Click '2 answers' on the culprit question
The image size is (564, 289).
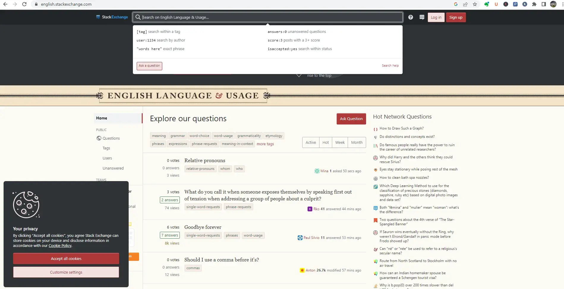click(170, 200)
